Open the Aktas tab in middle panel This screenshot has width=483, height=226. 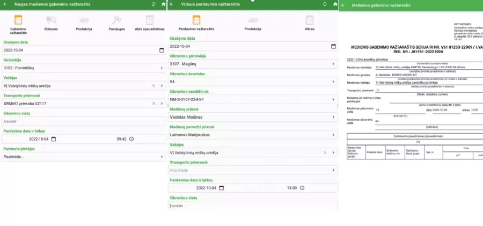[x=310, y=21]
